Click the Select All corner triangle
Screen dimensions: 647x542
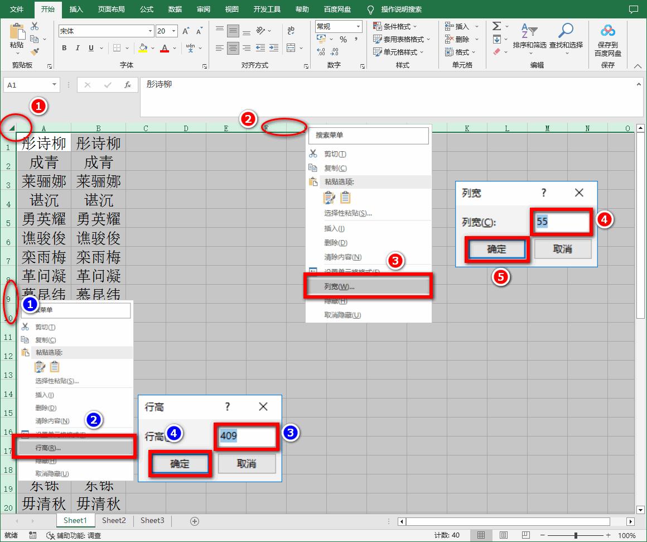point(11,128)
